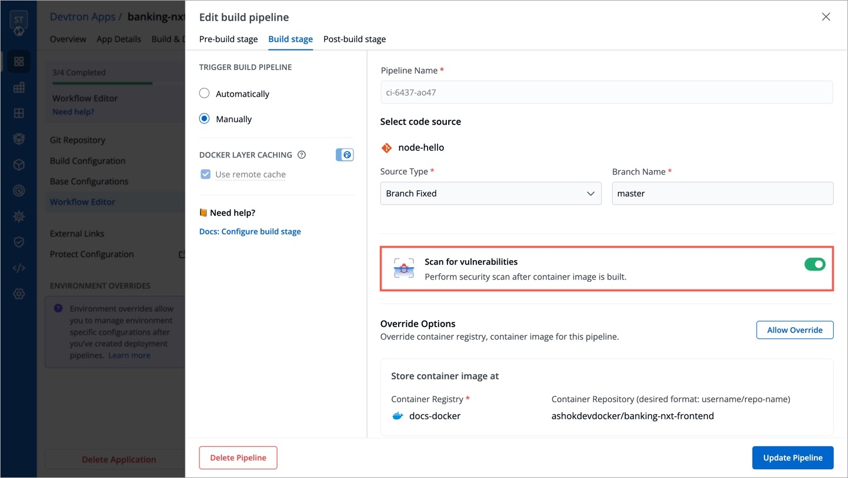The image size is (848, 478).
Task: Select Manually trigger option
Action: (204, 119)
